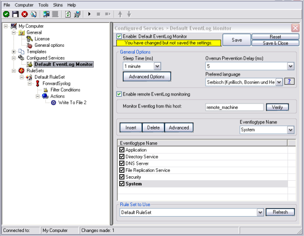Toggle Enable: Default EventLog Monitor checkbox
The width and height of the screenshot is (304, 236).
119,36
